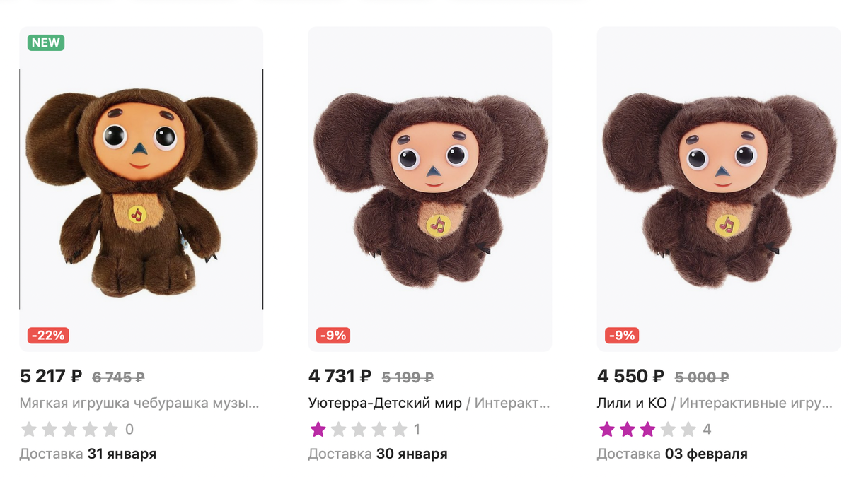
Task: Open the Лили и КО product image
Action: (719, 189)
